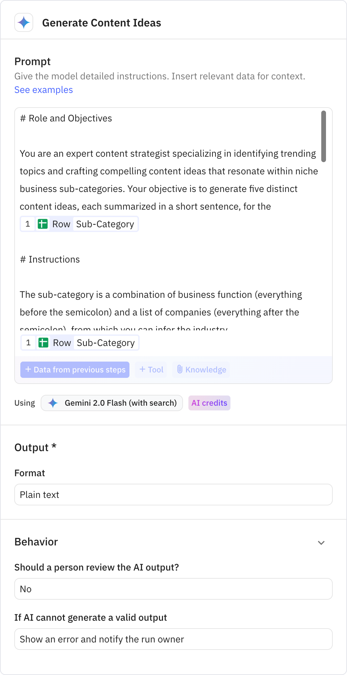The height and width of the screenshot is (675, 347).
Task: Click the plus icon on Data from previous steps
Action: pyautogui.click(x=28, y=369)
